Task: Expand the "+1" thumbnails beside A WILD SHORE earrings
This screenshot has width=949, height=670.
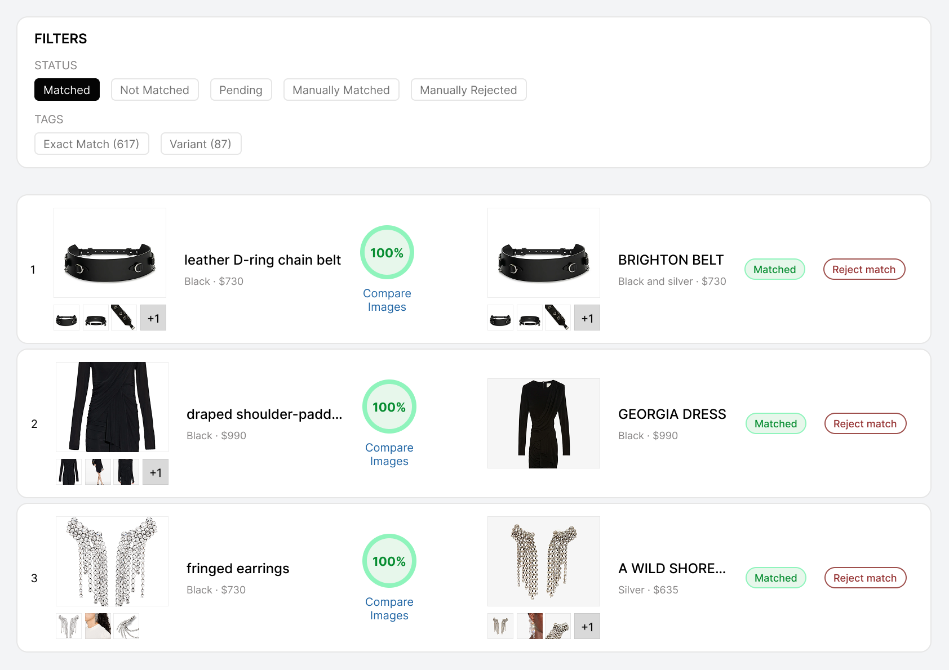Action: click(587, 626)
